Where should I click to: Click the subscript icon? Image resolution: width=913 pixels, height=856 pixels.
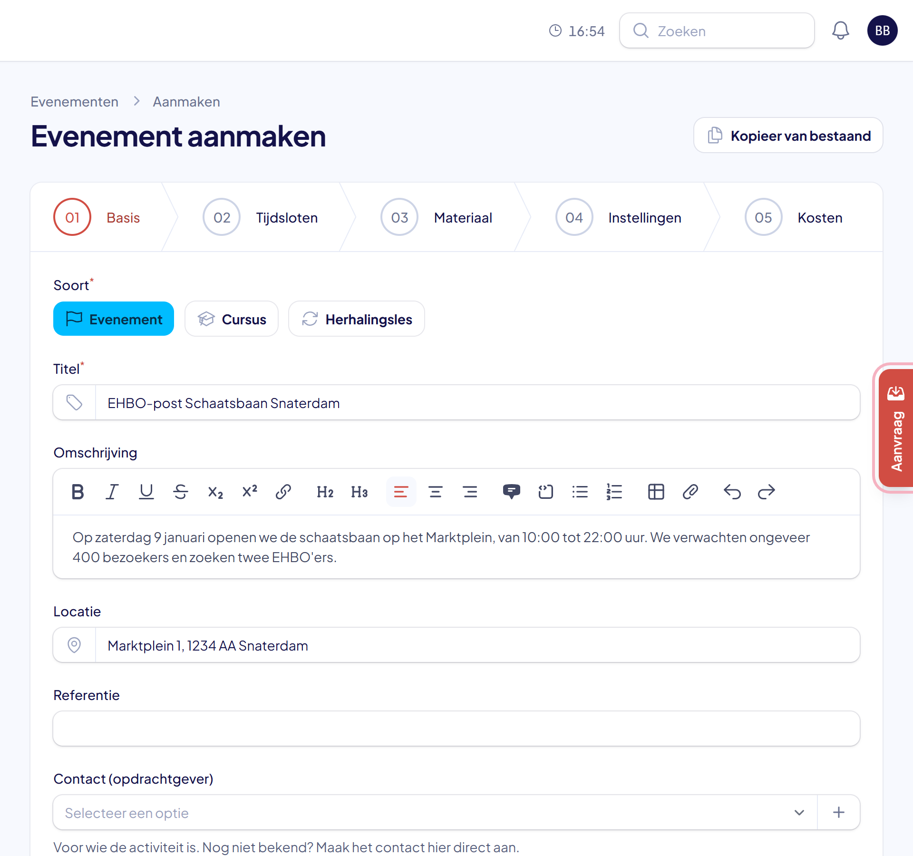click(215, 492)
